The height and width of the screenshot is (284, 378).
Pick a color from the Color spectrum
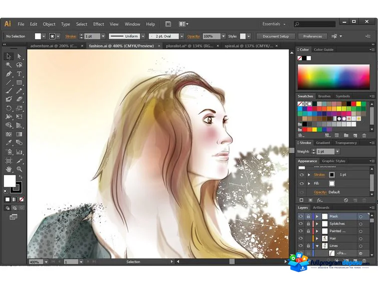click(x=333, y=77)
